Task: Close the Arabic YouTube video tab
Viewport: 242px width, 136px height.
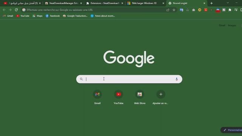Action: click(40, 3)
